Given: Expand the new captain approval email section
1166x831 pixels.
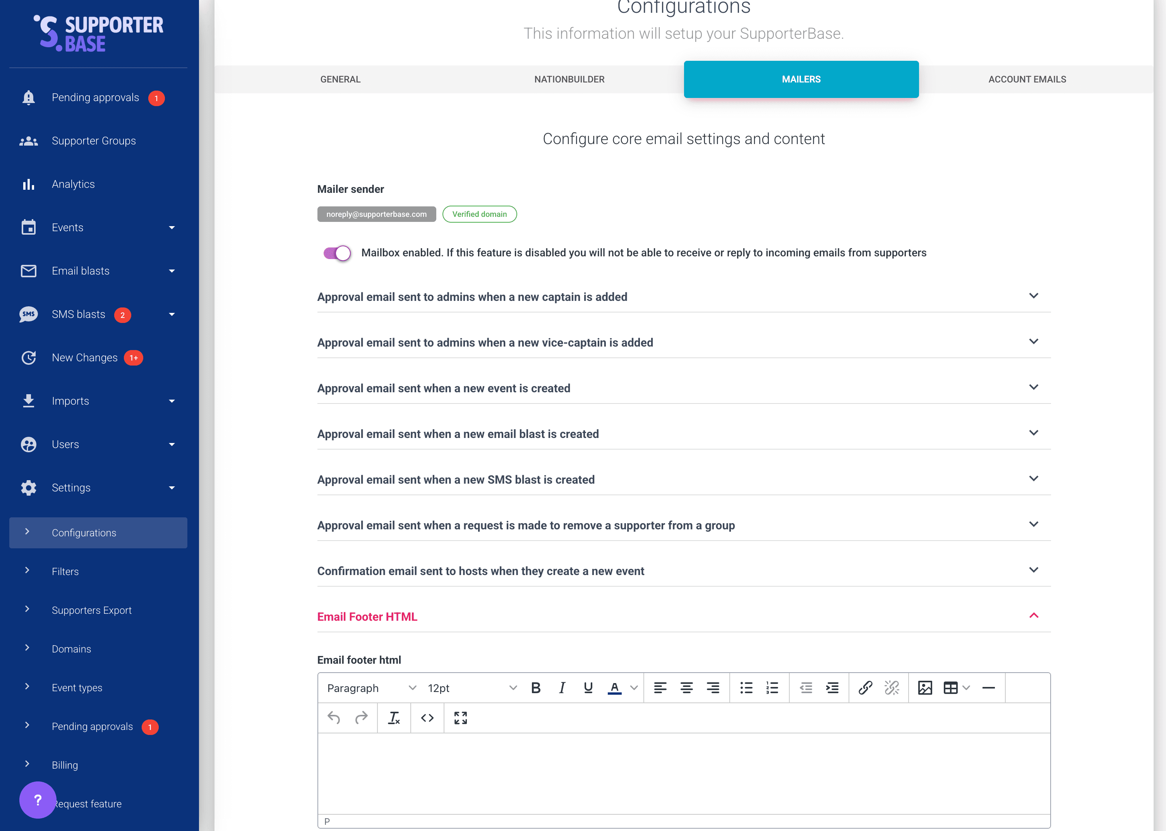Looking at the screenshot, I should pos(1034,296).
